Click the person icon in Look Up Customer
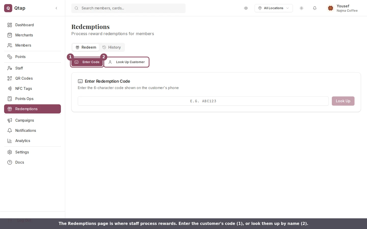The height and width of the screenshot is (229, 367). [110, 62]
